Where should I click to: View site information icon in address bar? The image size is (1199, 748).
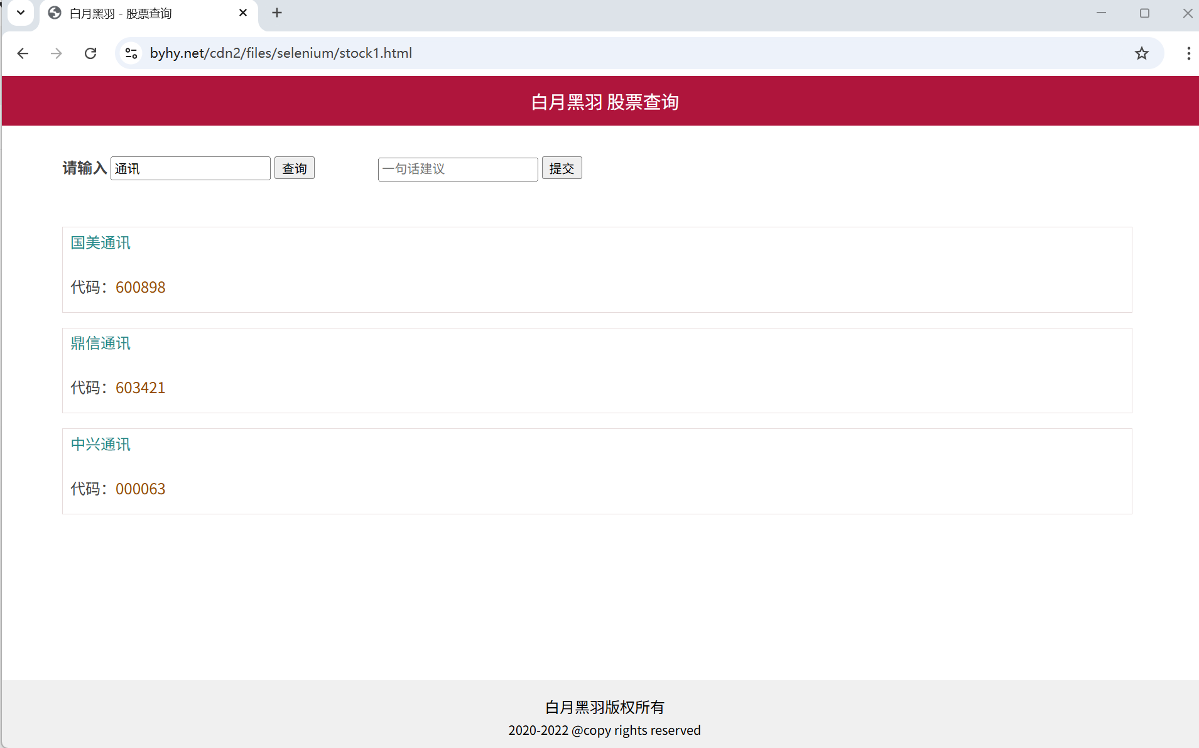(131, 53)
